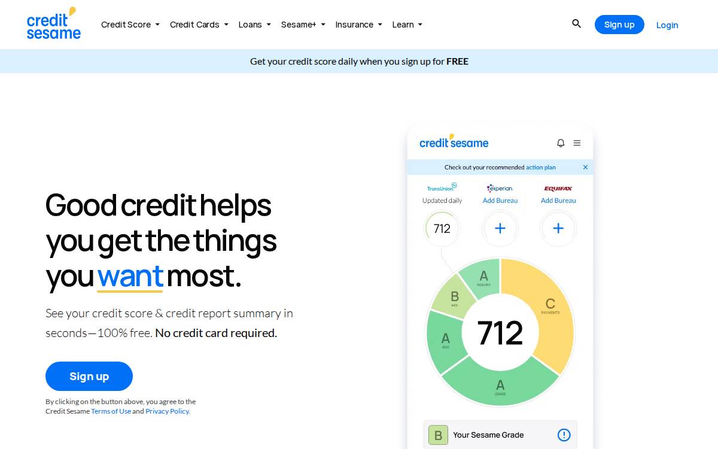Click the large Sign up button below headline
The width and height of the screenshot is (718, 449).
coord(89,376)
